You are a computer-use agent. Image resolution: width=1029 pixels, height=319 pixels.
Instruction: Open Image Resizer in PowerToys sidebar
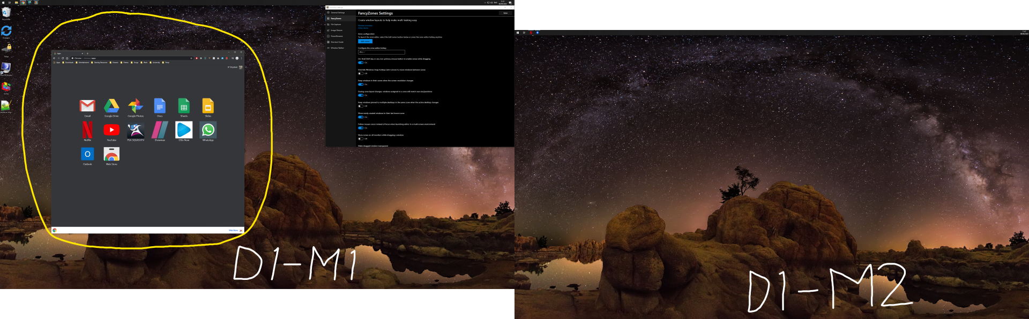pos(341,30)
